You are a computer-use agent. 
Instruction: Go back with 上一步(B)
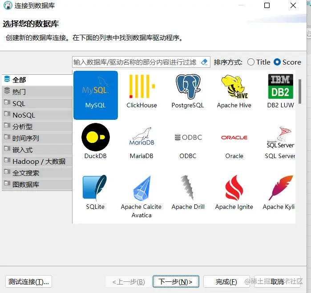click(x=129, y=281)
